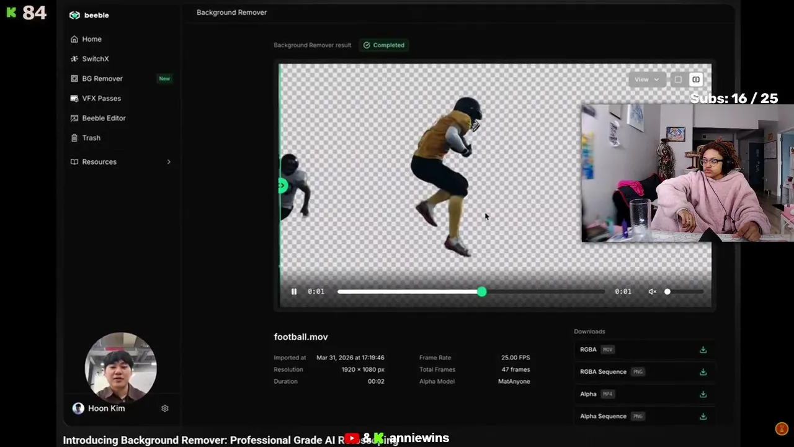The width and height of the screenshot is (794, 447).
Task: Click the green split comparison handle
Action: pyautogui.click(x=282, y=186)
